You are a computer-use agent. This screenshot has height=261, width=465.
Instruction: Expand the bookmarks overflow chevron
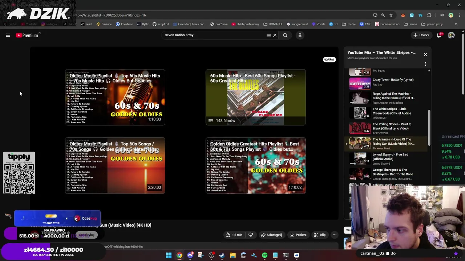click(x=456, y=24)
